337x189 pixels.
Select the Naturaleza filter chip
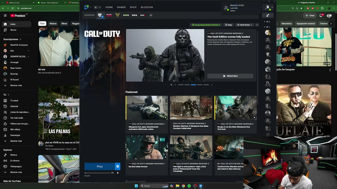(286, 24)
